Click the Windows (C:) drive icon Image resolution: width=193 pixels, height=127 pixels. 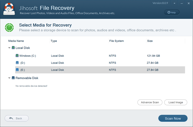[17, 55]
